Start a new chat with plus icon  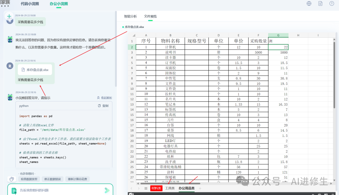point(9,16)
